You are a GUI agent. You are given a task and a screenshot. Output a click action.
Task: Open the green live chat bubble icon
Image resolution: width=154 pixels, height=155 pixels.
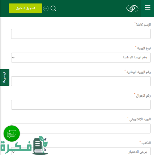[x=12, y=134]
